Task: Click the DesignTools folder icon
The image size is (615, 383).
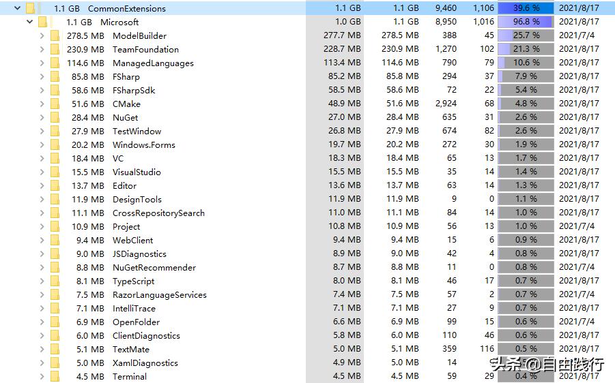Action: (x=55, y=199)
